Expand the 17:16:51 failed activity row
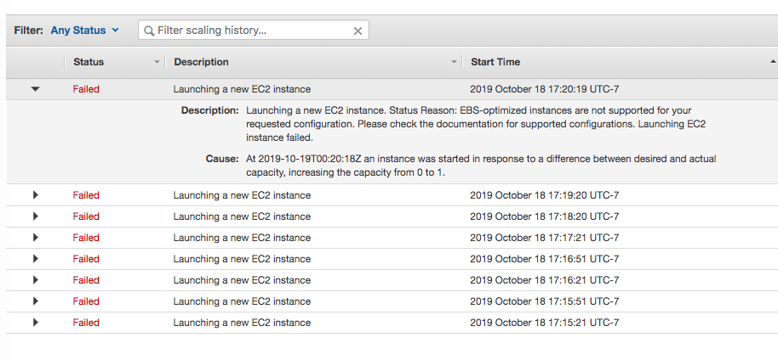Viewport: 778px width, 360px height. pos(35,259)
